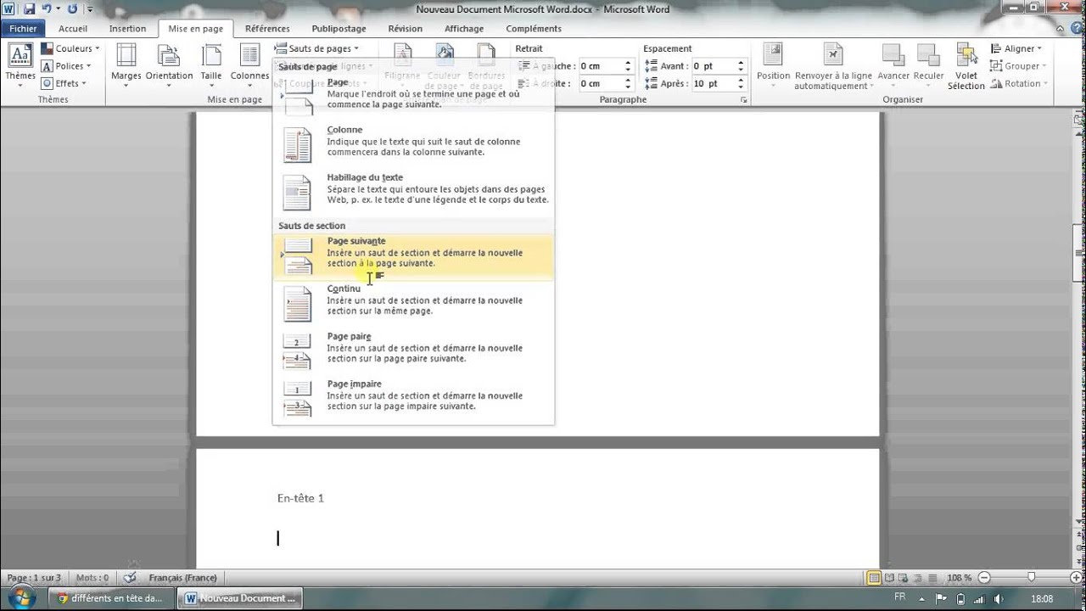1086x611 pixels.
Task: Switch to Draft view icon
Action: click(932, 578)
